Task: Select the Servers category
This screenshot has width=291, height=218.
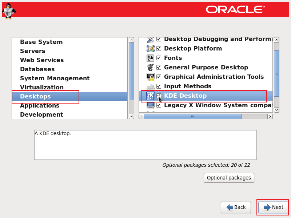Action: point(33,51)
